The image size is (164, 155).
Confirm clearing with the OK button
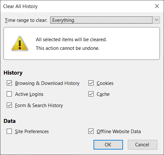108,145
